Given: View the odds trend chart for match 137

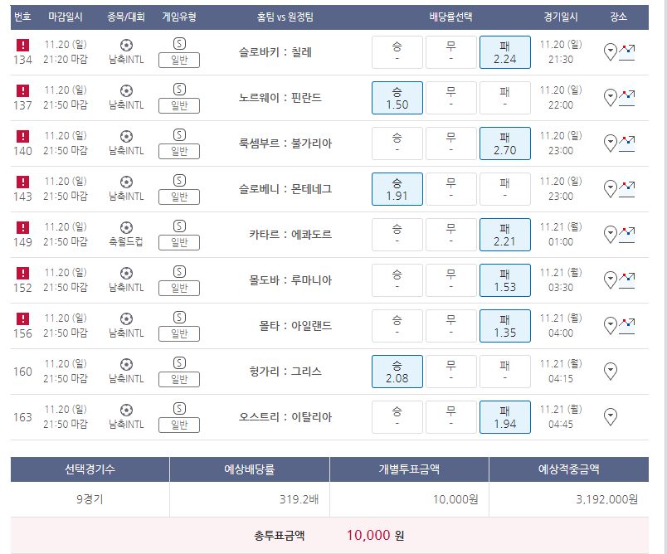Looking at the screenshot, I should click(x=626, y=98).
